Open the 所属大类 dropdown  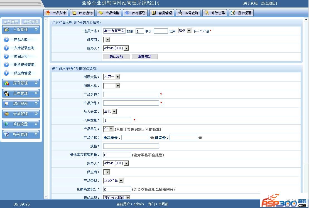[112, 77]
